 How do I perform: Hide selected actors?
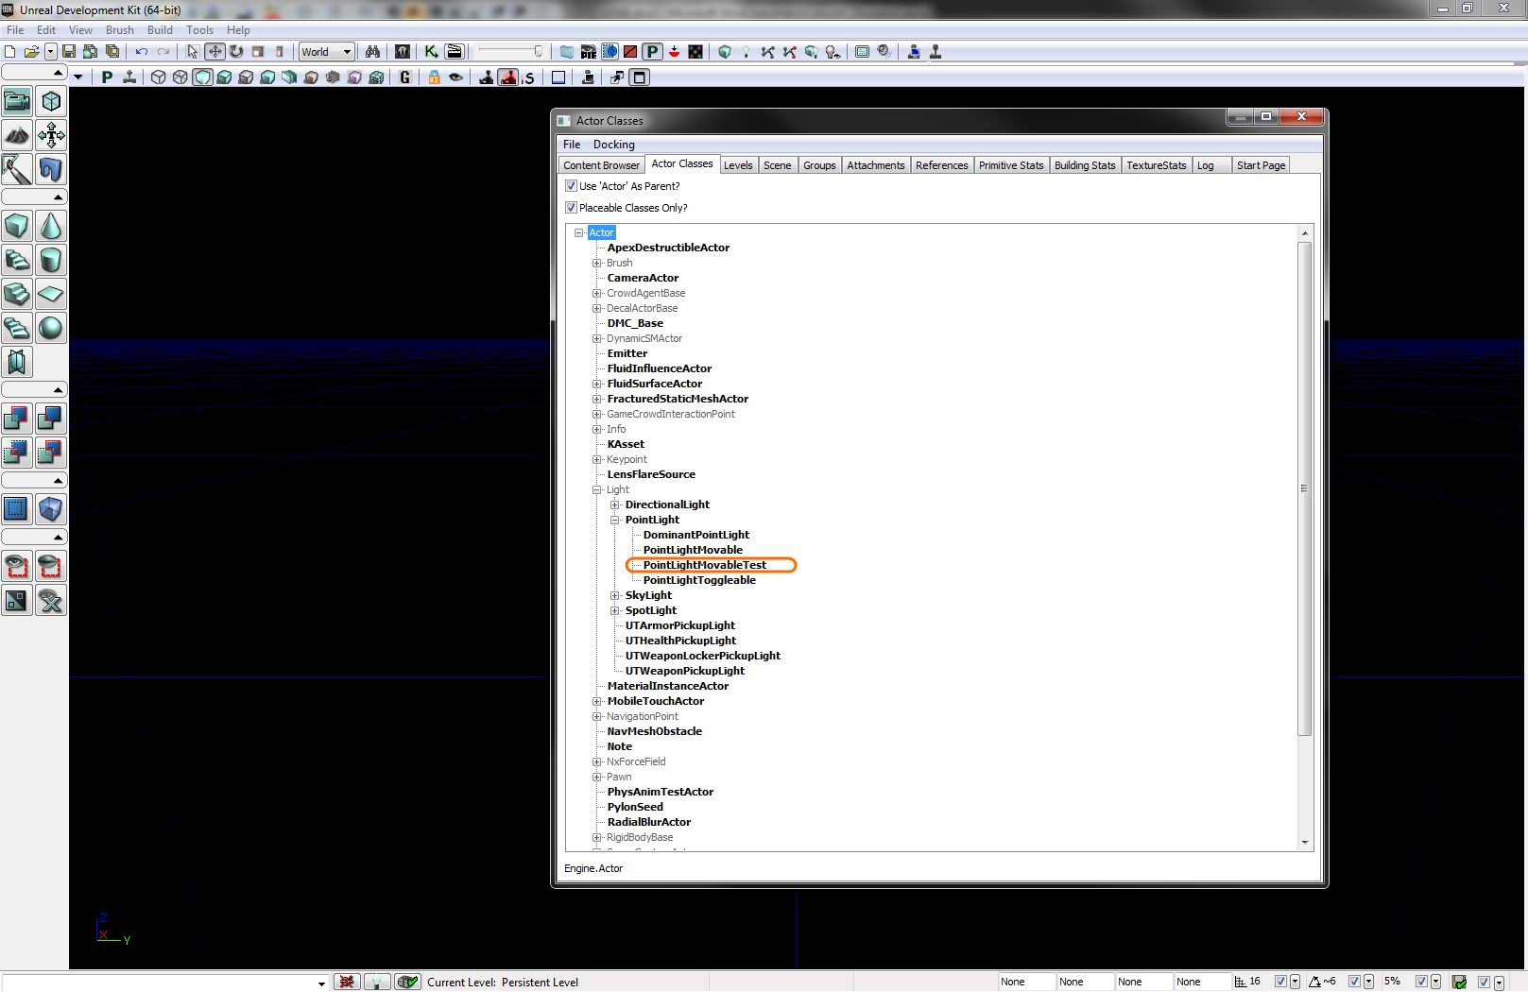tap(51, 566)
